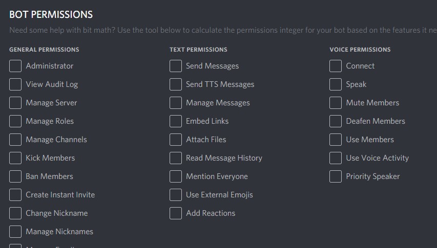Enable Read Message History permission
The width and height of the screenshot is (437, 248).
point(176,158)
